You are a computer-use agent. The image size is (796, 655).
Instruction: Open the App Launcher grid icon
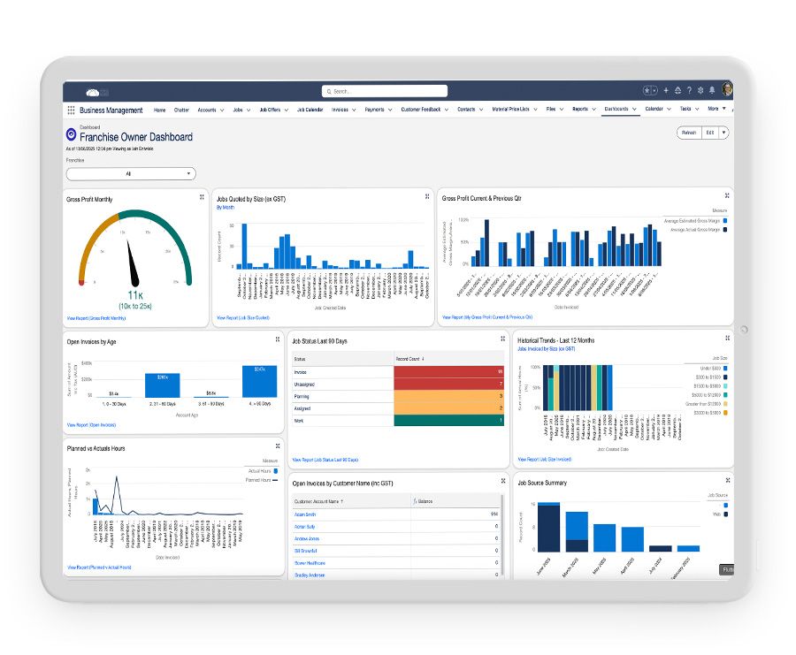click(x=71, y=110)
